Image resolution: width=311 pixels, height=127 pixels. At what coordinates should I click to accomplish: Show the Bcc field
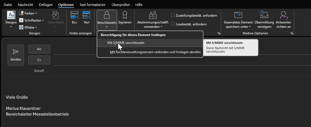[74, 18]
